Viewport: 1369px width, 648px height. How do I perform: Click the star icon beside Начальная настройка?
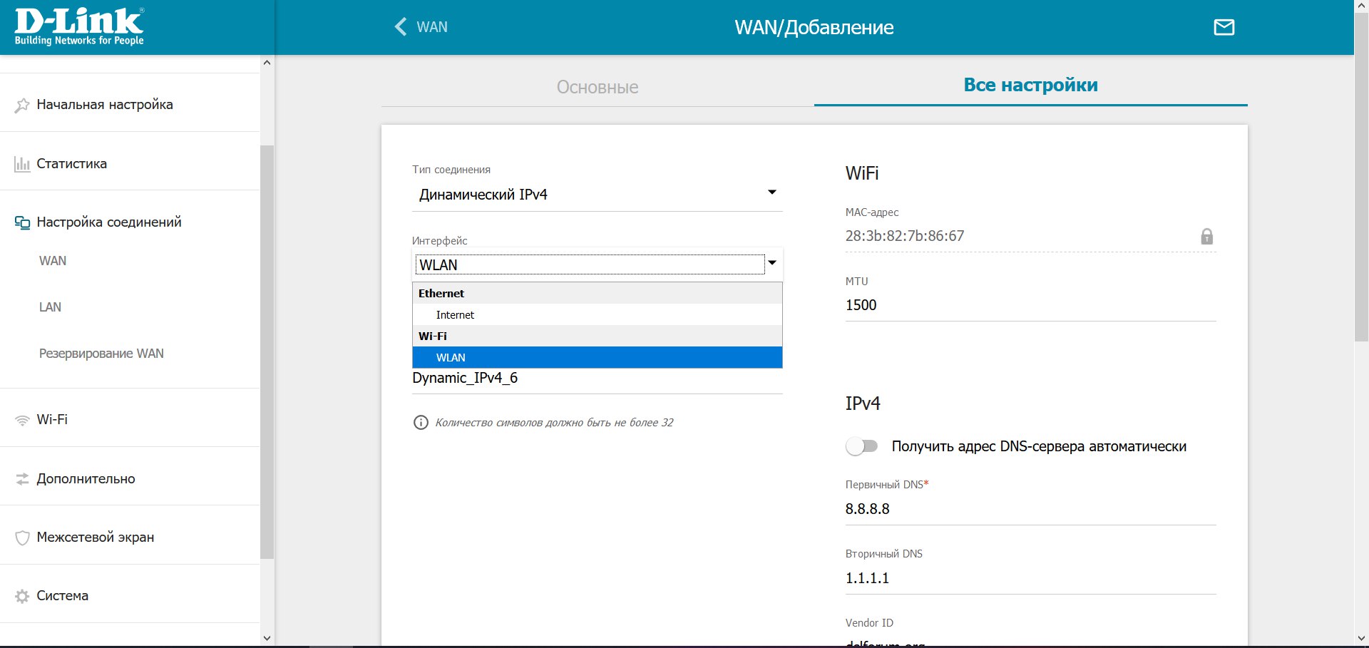pyautogui.click(x=22, y=105)
